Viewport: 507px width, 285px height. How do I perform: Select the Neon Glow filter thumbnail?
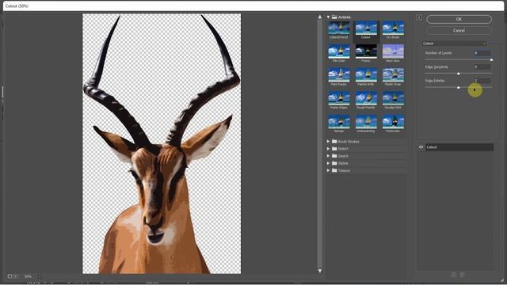coord(393,51)
